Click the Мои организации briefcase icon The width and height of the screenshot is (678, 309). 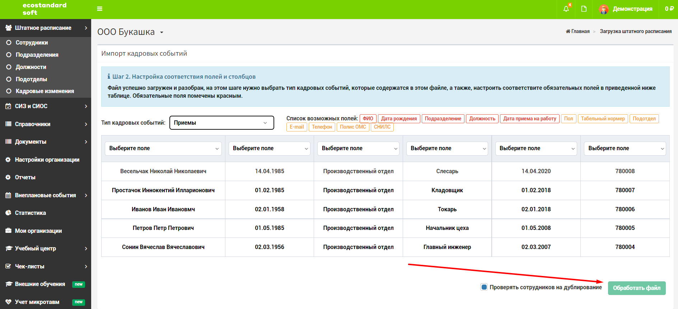(x=8, y=231)
